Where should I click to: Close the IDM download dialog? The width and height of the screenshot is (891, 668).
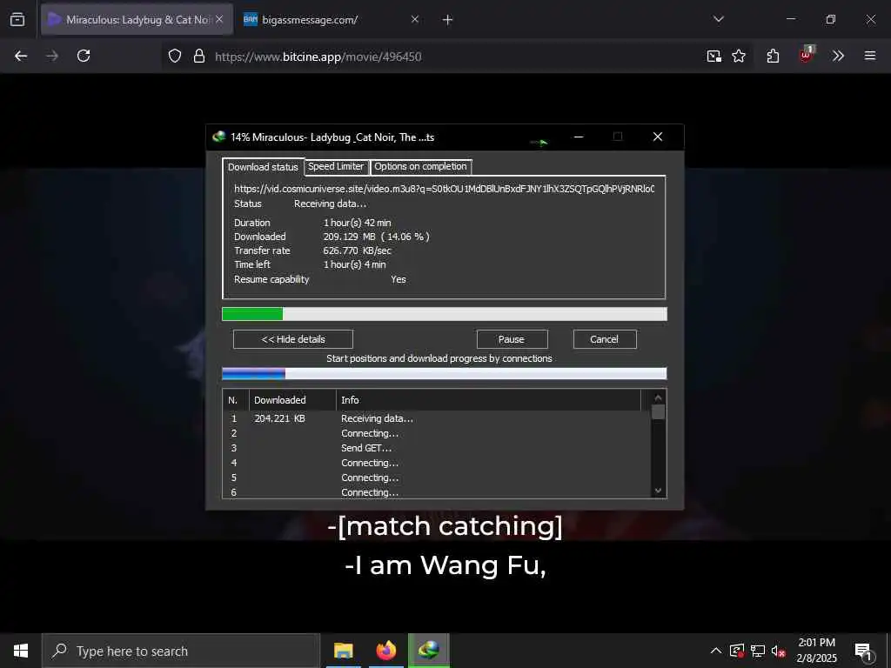click(x=658, y=137)
